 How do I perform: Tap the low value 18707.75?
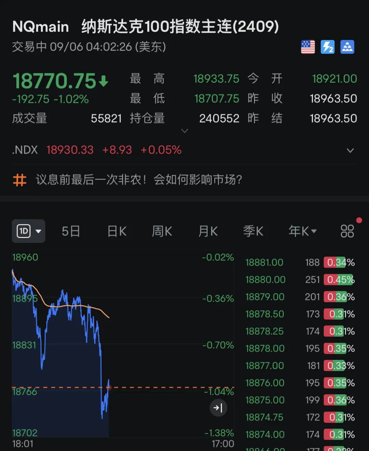tap(217, 99)
